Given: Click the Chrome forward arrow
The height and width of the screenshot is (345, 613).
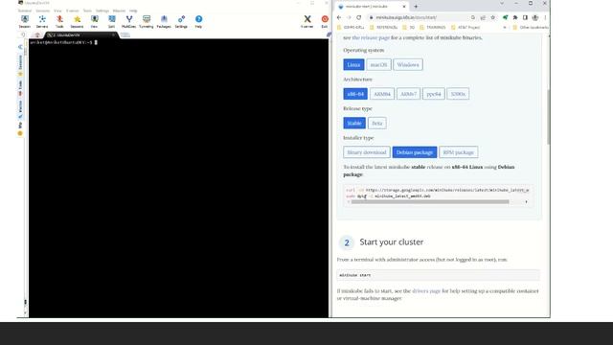Looking at the screenshot, I should (x=349, y=17).
